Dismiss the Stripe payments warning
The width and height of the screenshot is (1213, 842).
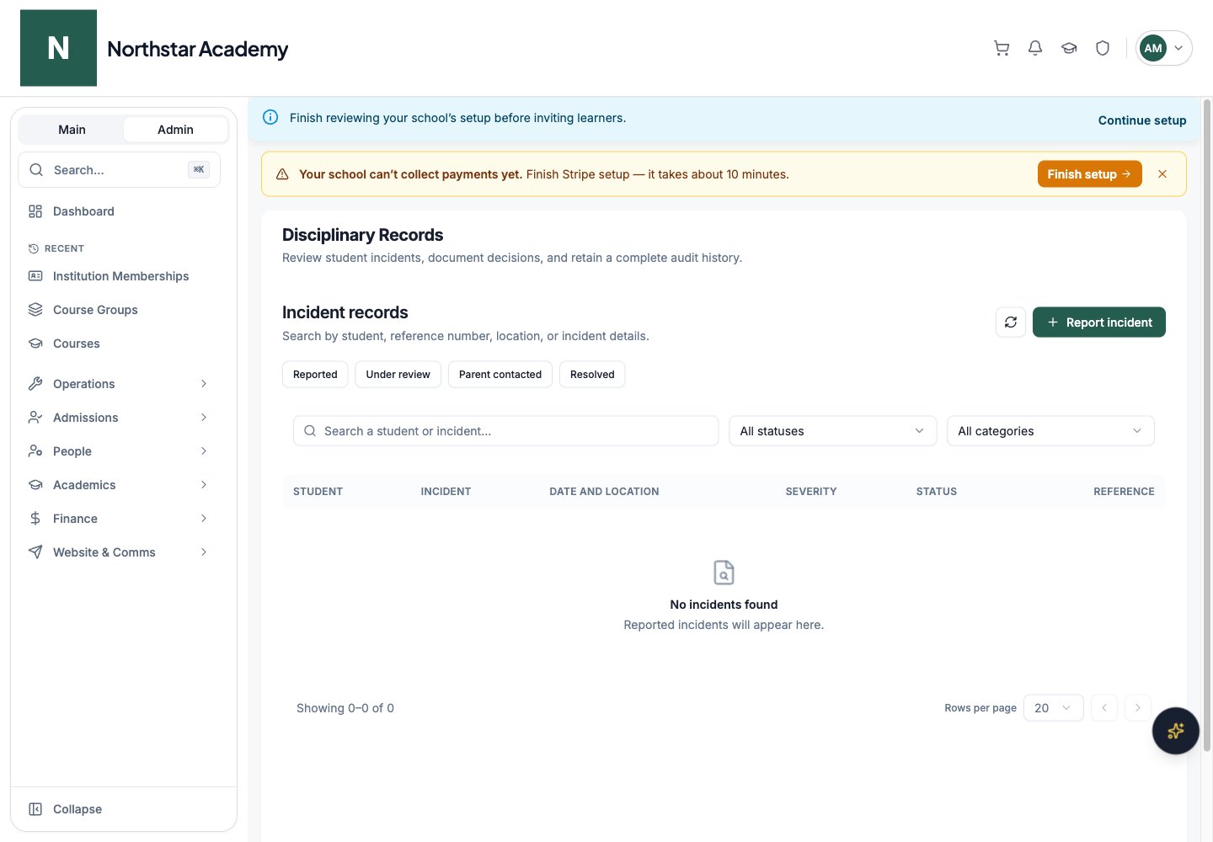click(1162, 174)
